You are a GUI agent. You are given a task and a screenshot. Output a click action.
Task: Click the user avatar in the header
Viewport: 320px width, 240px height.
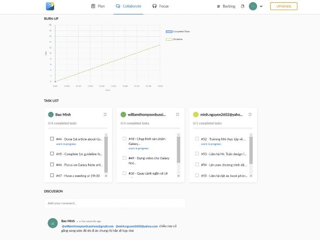click(x=253, y=7)
